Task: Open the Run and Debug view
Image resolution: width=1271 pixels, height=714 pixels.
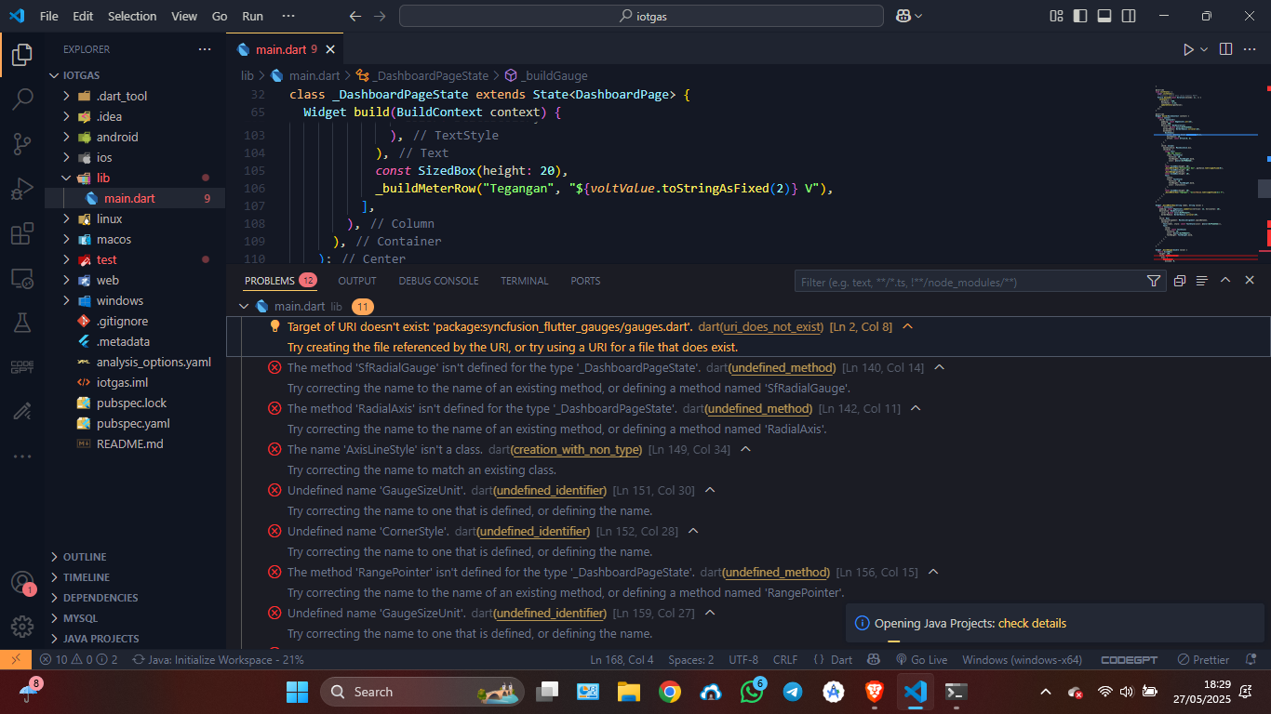Action: (x=22, y=190)
